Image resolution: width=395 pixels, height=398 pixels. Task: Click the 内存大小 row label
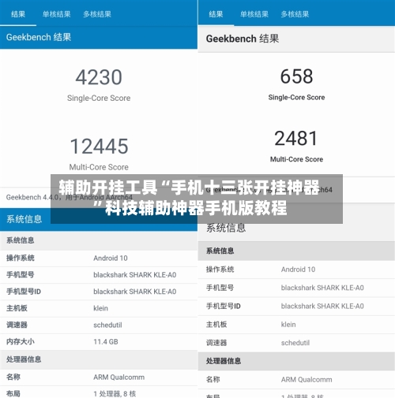[21, 342]
